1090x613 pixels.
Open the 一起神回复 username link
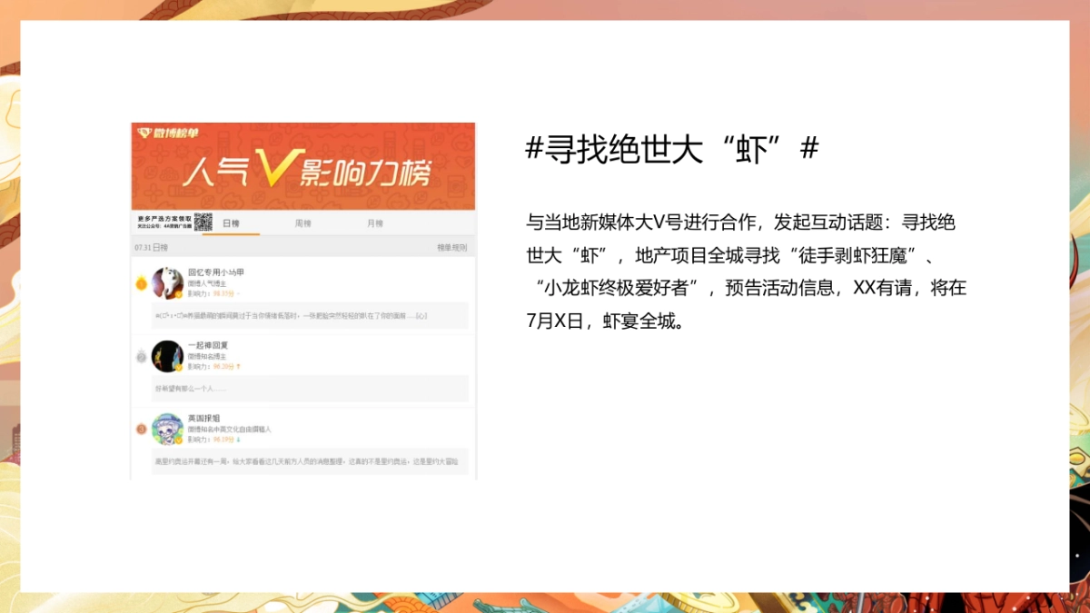[x=207, y=345]
